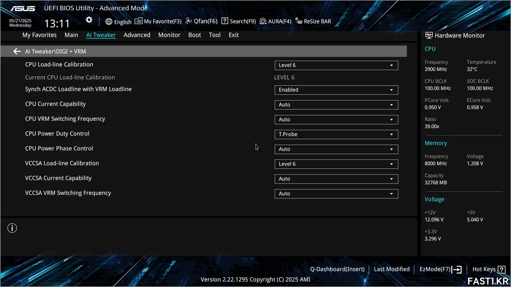The height and width of the screenshot is (287, 511).
Task: Show Hot Keys help
Action: pyautogui.click(x=489, y=270)
